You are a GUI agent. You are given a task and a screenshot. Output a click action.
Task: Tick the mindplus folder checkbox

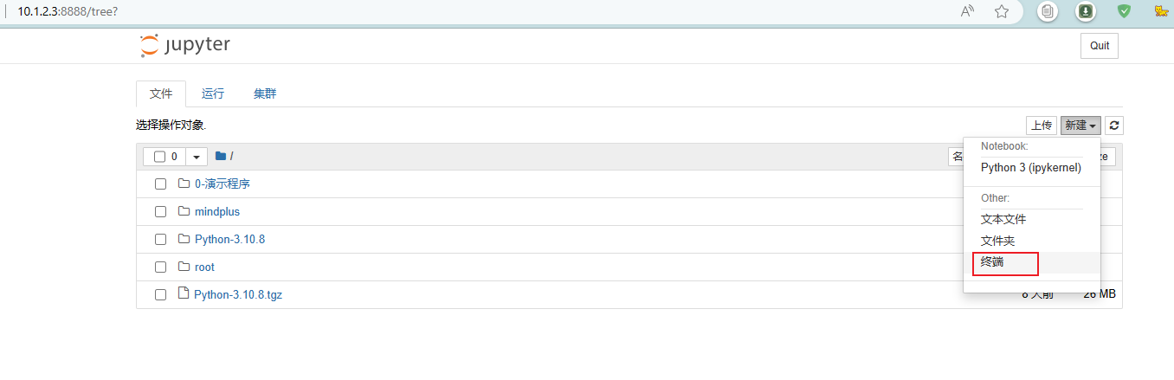tap(160, 211)
